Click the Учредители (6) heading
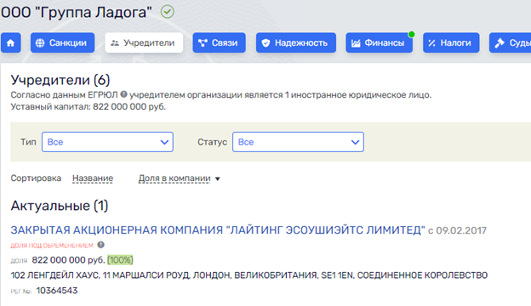 [x=60, y=80]
